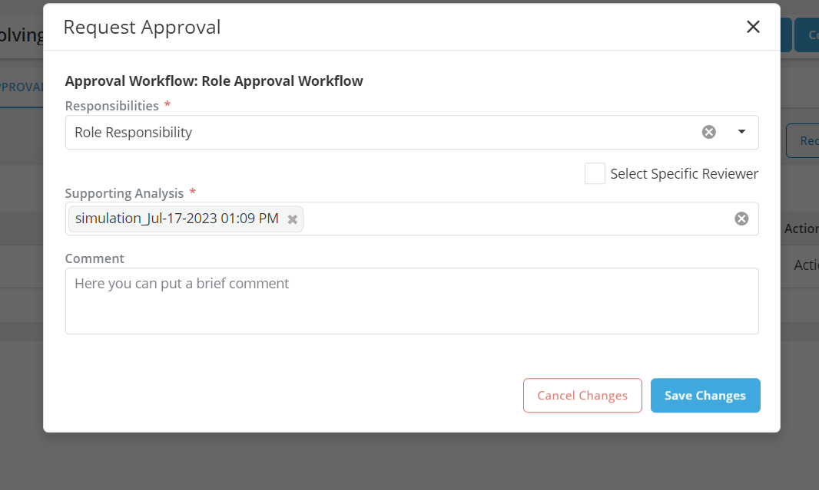Select the simulation_Jul-17-2023 01:09 PM chip
The height and width of the screenshot is (490, 819).
pyautogui.click(x=177, y=219)
